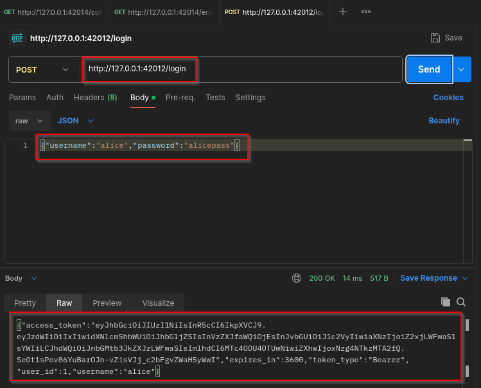This screenshot has height=388, width=481.
Task: Search the response with magnifier icon
Action: 460,302
